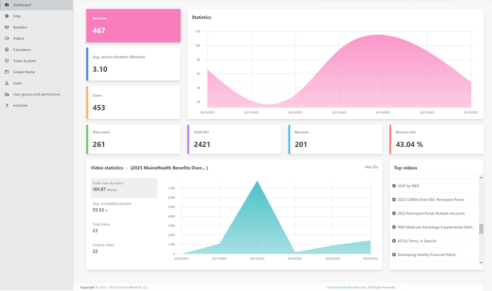Click the Users person icon
492x291 pixels.
(7, 83)
